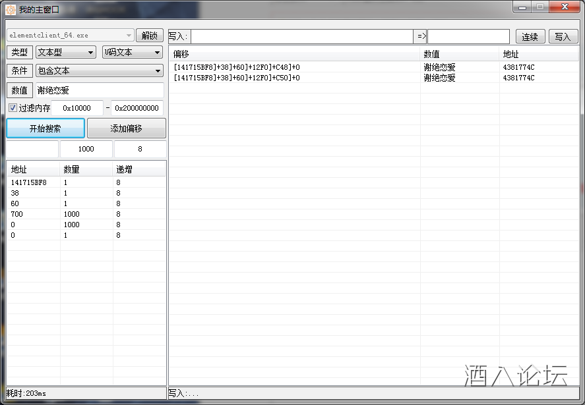This screenshot has width=585, height=405.
Task: Click the 开始搜索 button
Action: [x=46, y=128]
